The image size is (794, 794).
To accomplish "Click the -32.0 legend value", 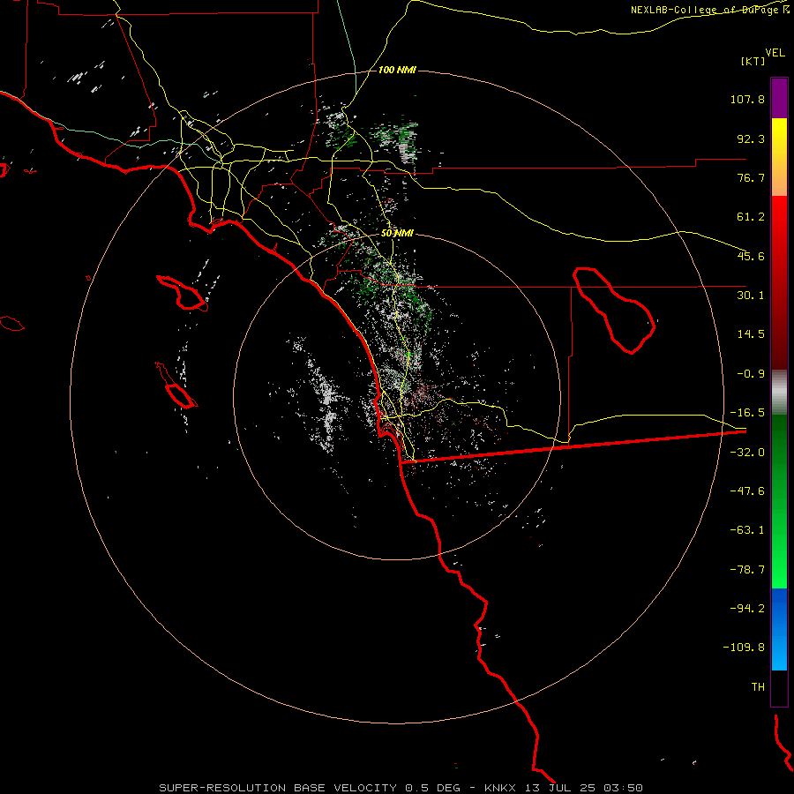I will click(747, 453).
